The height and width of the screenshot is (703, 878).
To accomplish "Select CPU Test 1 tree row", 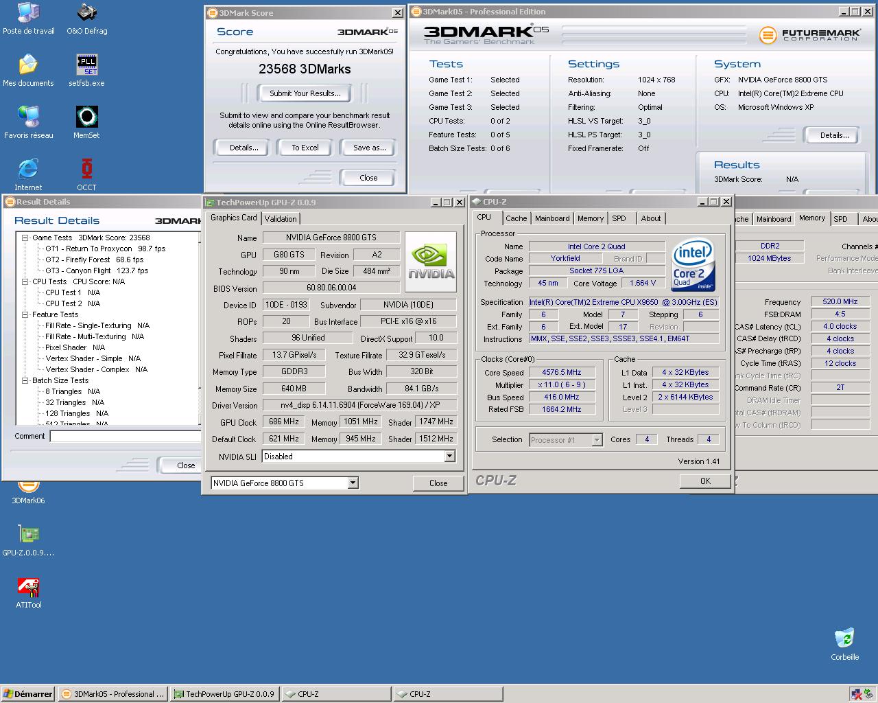I will [73, 293].
